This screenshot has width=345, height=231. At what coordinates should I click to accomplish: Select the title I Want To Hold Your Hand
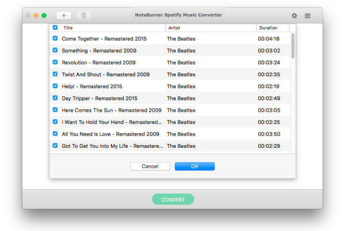112,122
